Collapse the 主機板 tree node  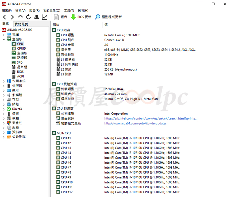(x=4, y=39)
